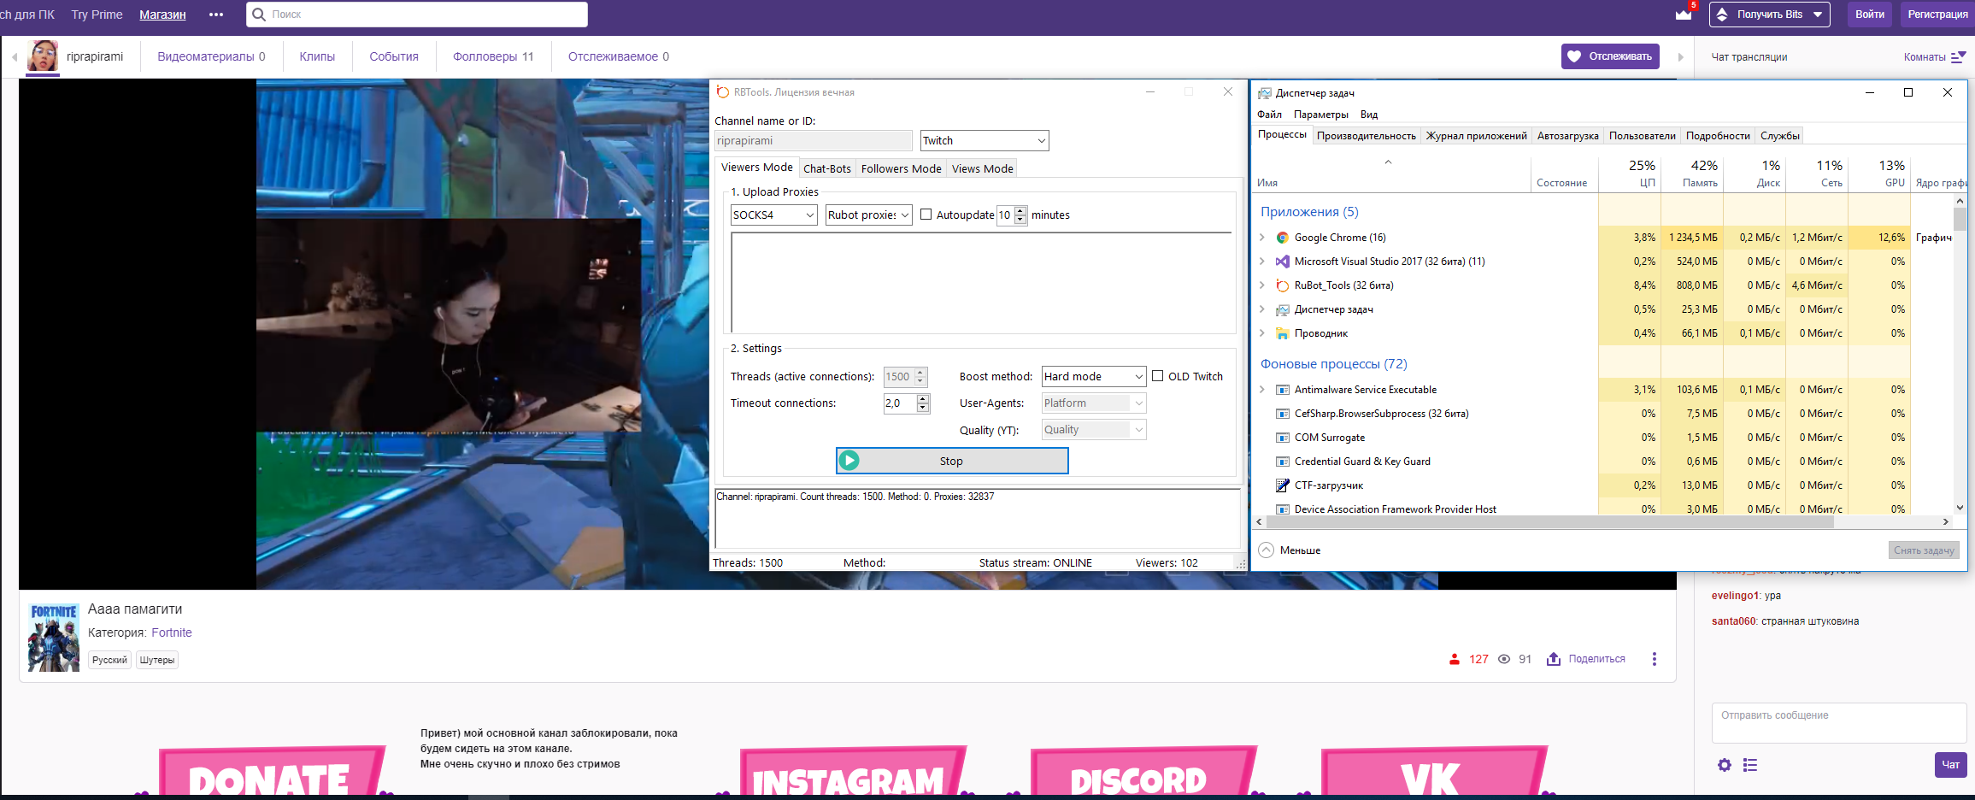Open the Boost method Hard mode dropdown
The width and height of the screenshot is (1975, 800).
(1093, 377)
